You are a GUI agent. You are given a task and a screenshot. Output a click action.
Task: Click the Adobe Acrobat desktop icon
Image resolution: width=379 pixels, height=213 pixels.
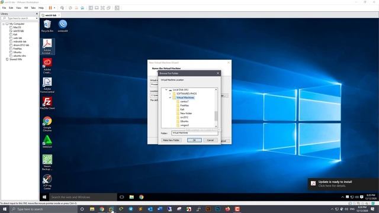(47, 47)
